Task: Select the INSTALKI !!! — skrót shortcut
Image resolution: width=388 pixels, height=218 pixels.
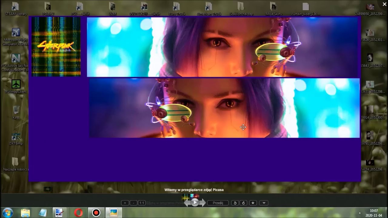Action: (x=145, y=9)
